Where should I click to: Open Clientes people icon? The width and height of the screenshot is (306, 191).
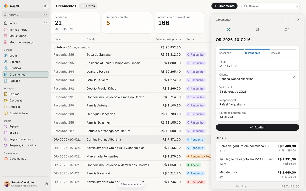(6, 62)
